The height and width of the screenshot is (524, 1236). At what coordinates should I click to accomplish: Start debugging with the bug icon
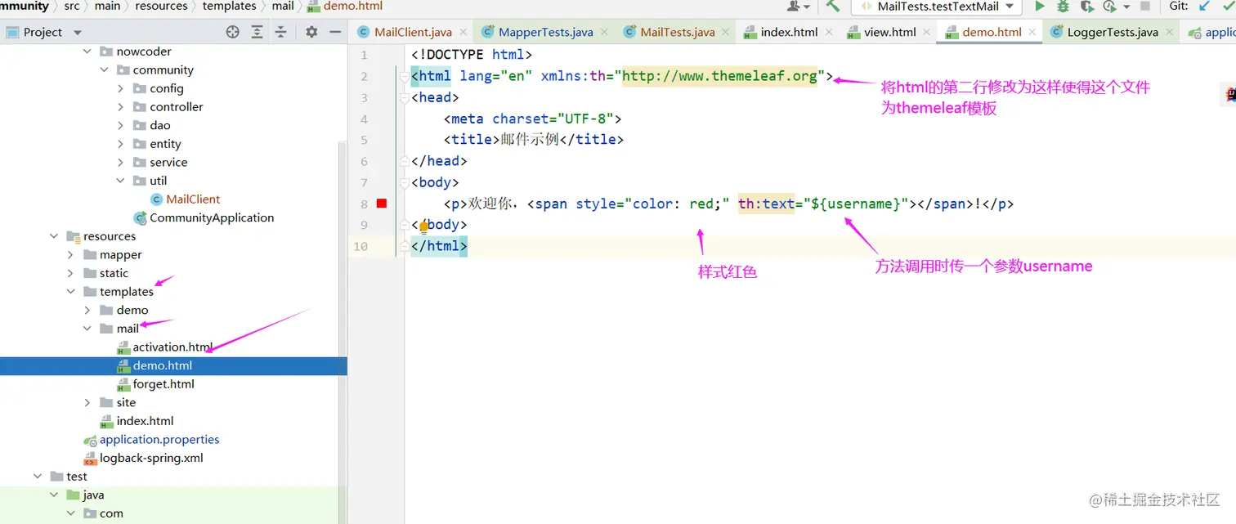click(1063, 6)
